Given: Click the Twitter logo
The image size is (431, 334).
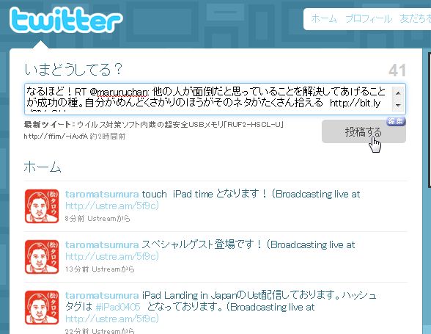Looking at the screenshot, I should click(x=66, y=20).
